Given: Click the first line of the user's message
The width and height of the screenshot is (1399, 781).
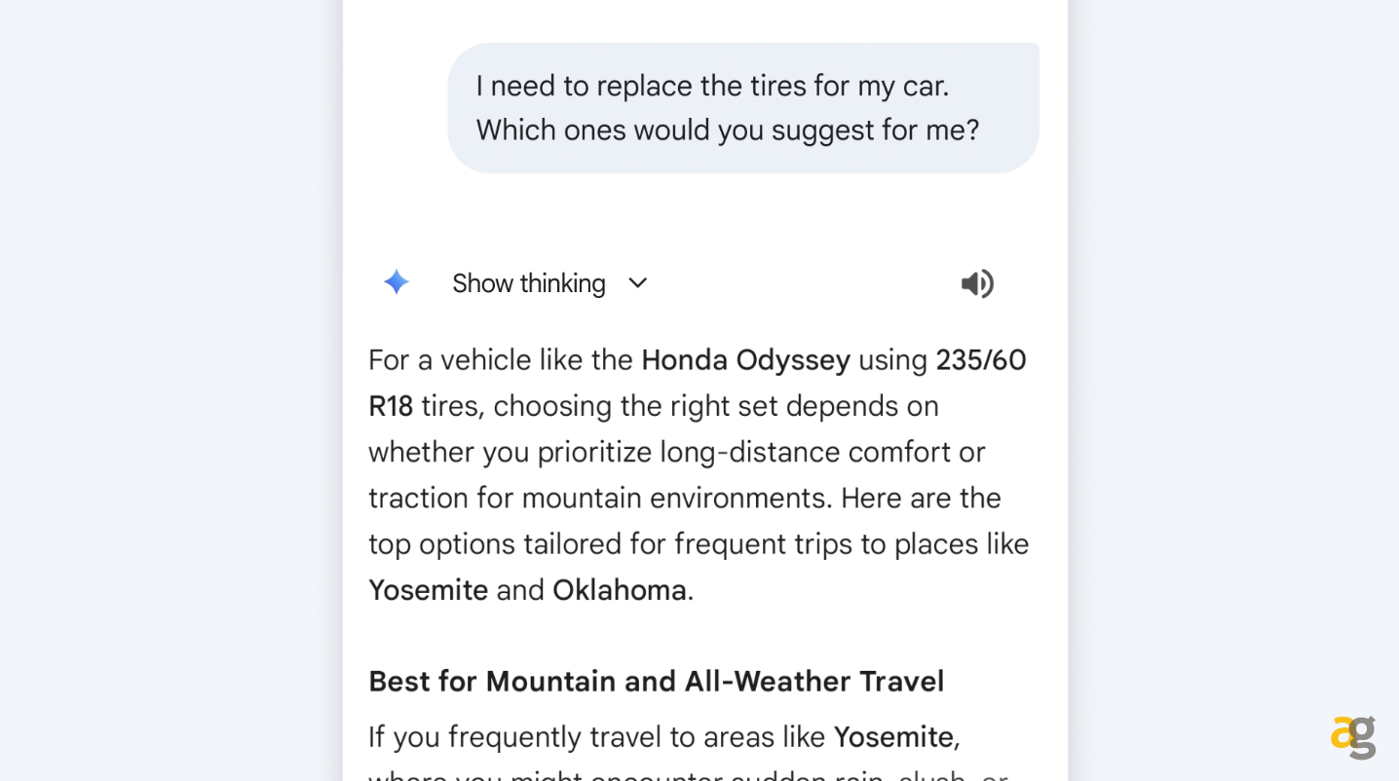Looking at the screenshot, I should pos(712,86).
